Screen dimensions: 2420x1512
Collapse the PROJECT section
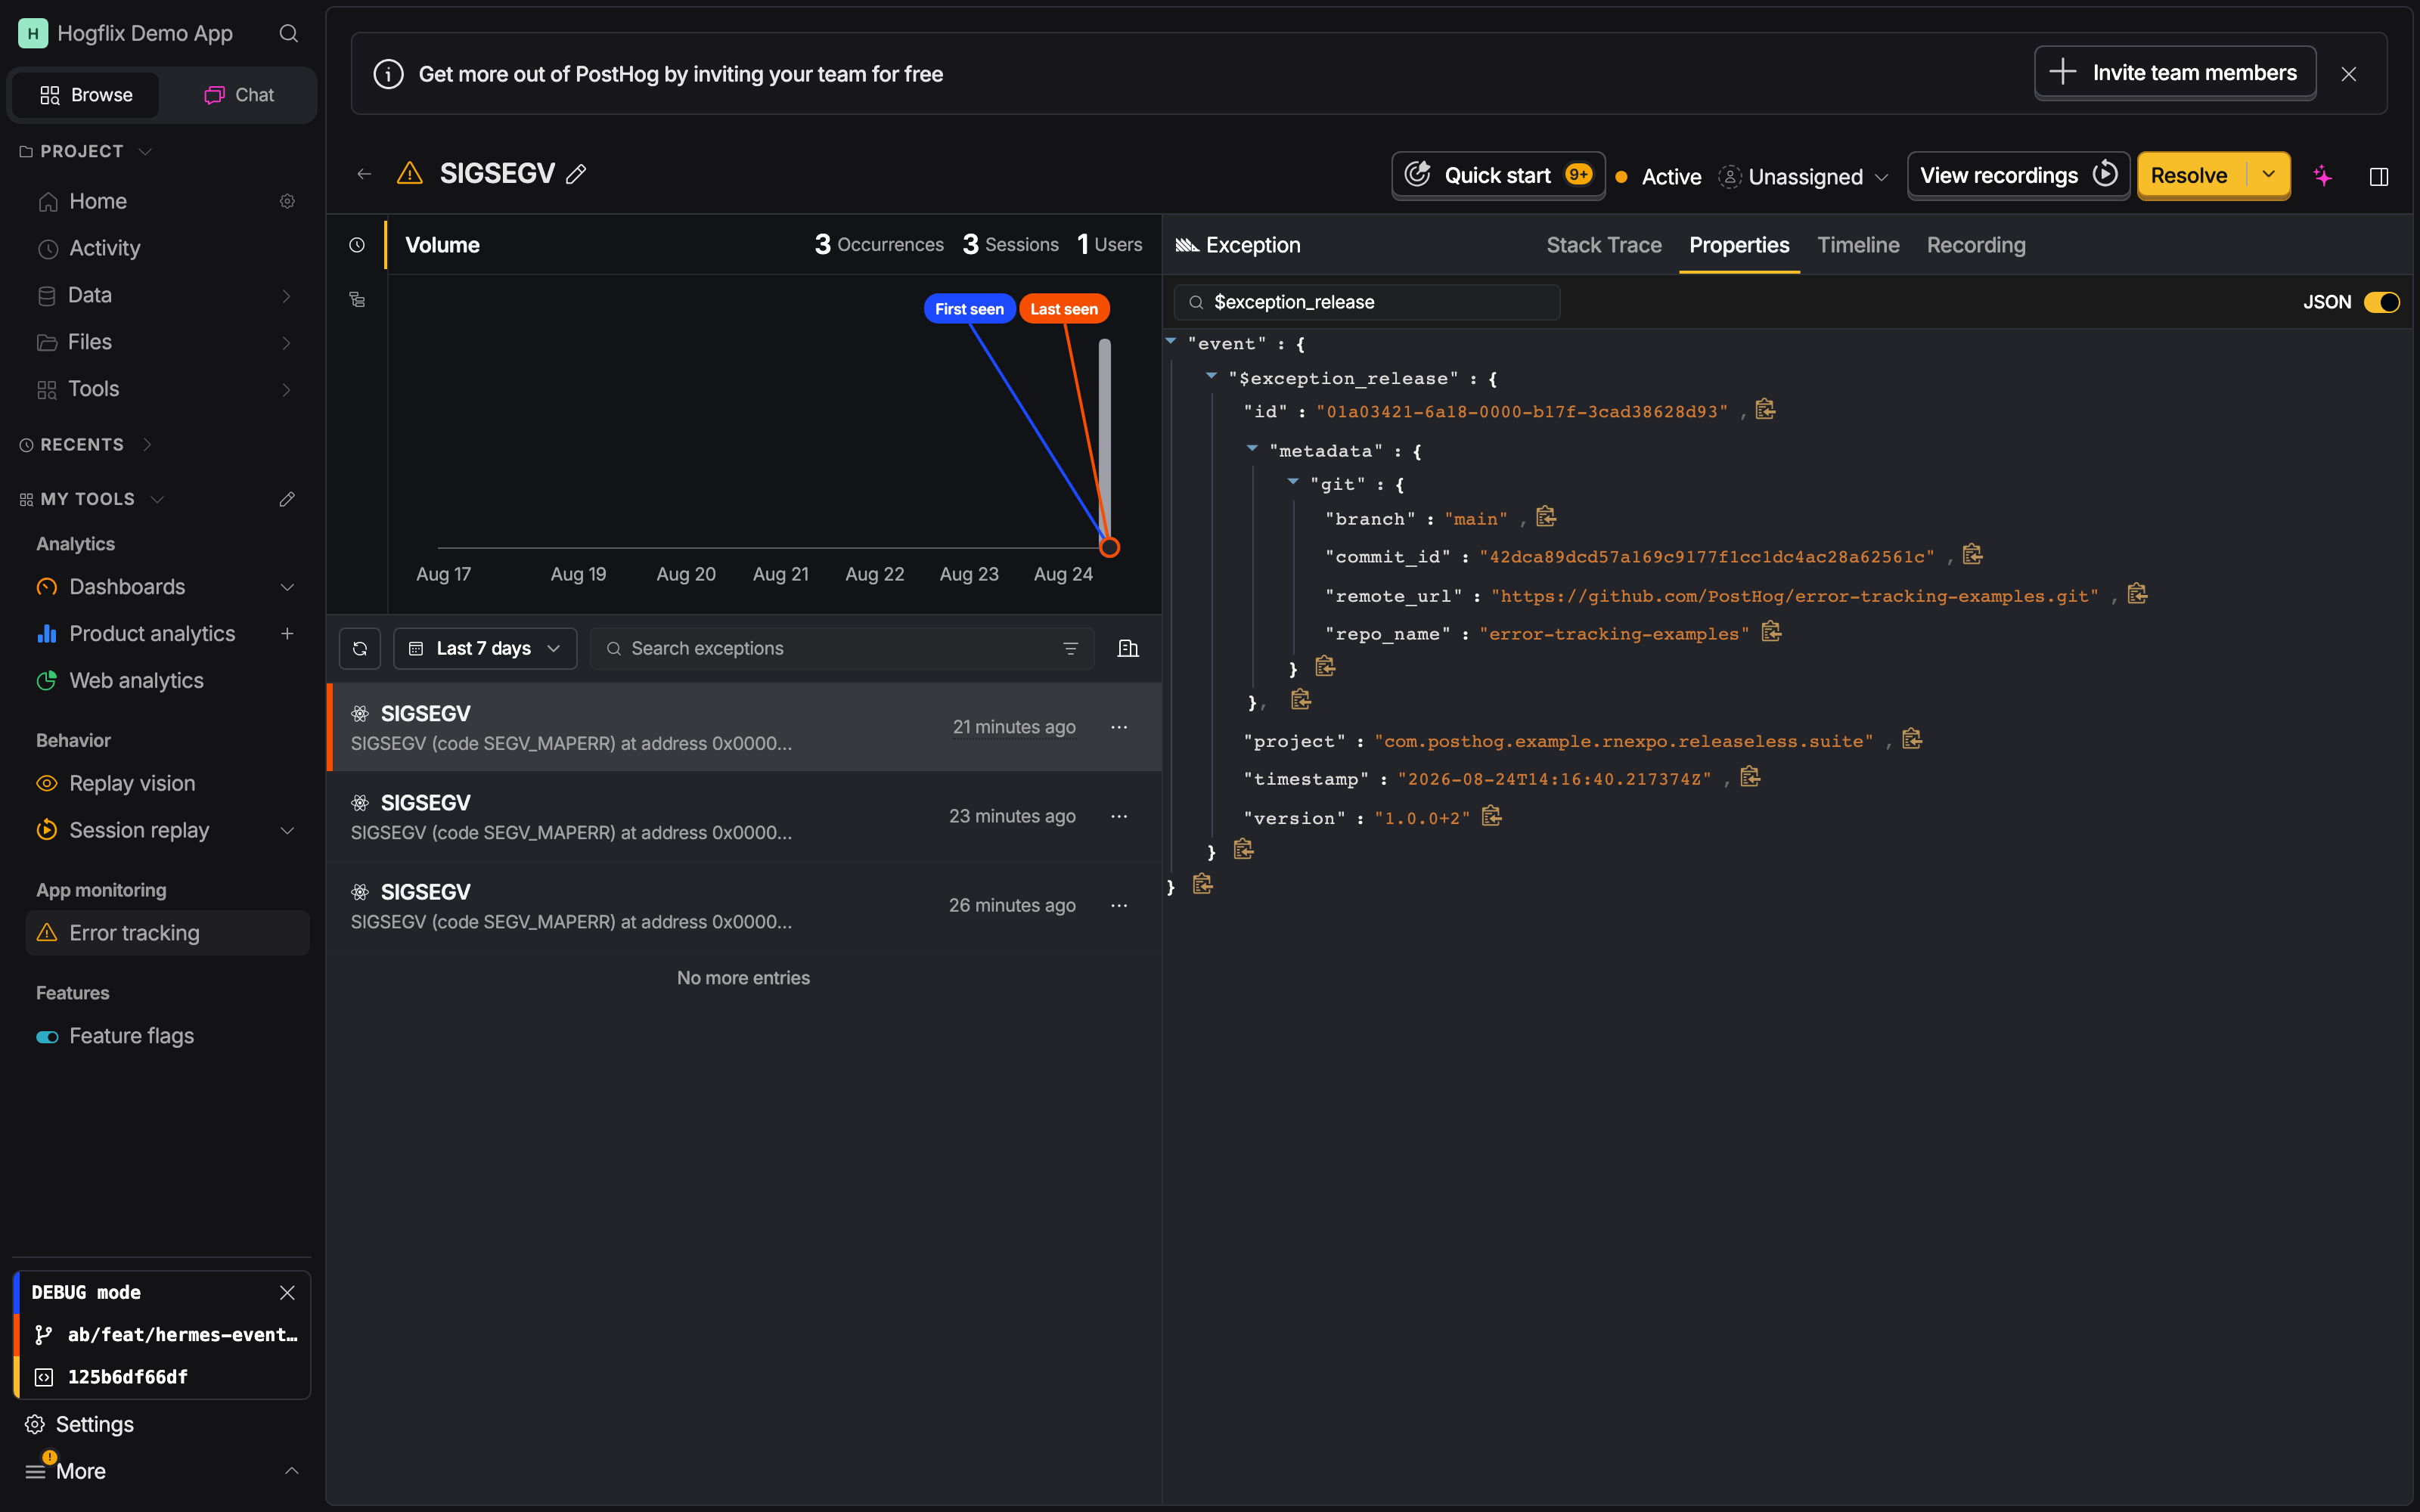(86, 151)
